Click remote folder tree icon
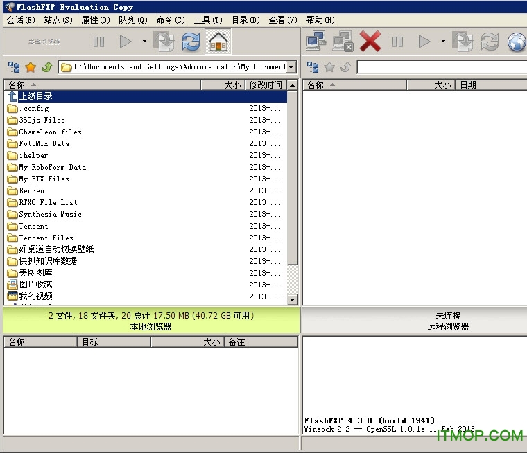The height and width of the screenshot is (453, 527). [x=313, y=67]
